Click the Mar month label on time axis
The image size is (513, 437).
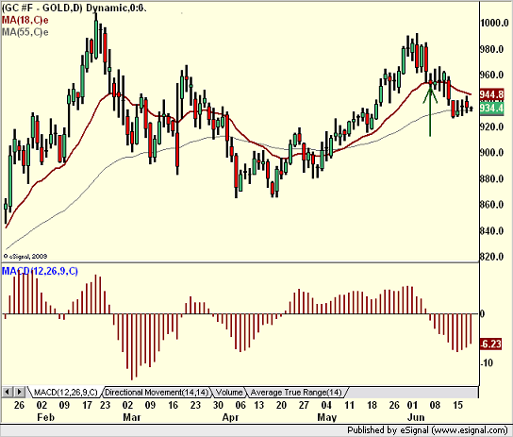point(132,417)
